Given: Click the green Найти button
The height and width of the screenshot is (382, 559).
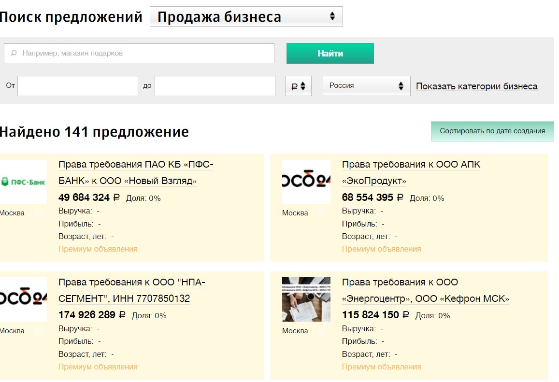Looking at the screenshot, I should [x=330, y=54].
